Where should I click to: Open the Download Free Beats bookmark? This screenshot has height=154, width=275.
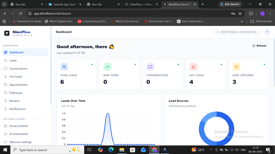tap(27, 21)
